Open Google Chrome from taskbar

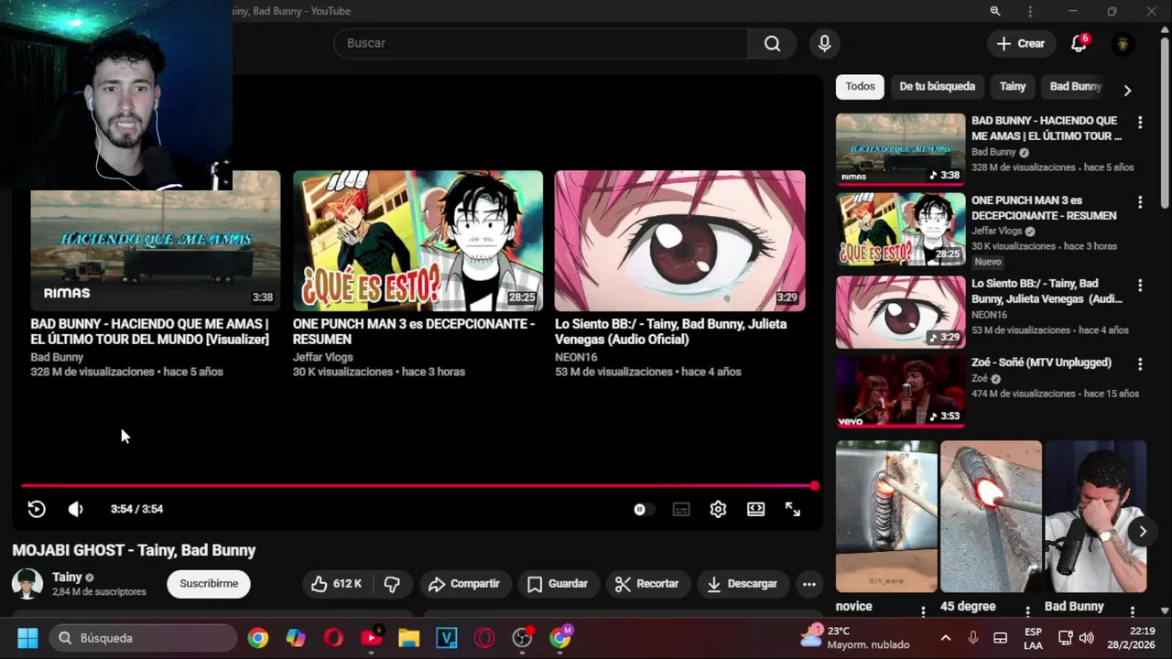[x=258, y=638]
